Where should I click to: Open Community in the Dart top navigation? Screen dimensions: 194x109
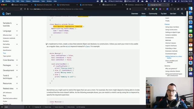click(153, 14)
